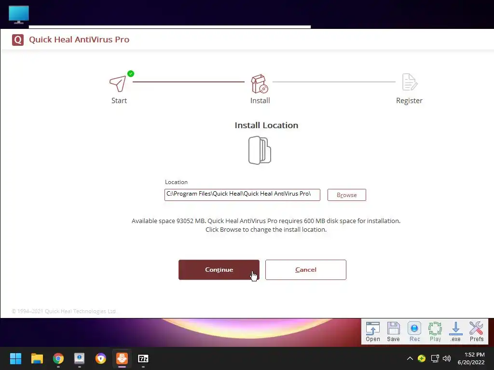
Task: Launch Google Chrome from the taskbar
Action: pyautogui.click(x=58, y=358)
